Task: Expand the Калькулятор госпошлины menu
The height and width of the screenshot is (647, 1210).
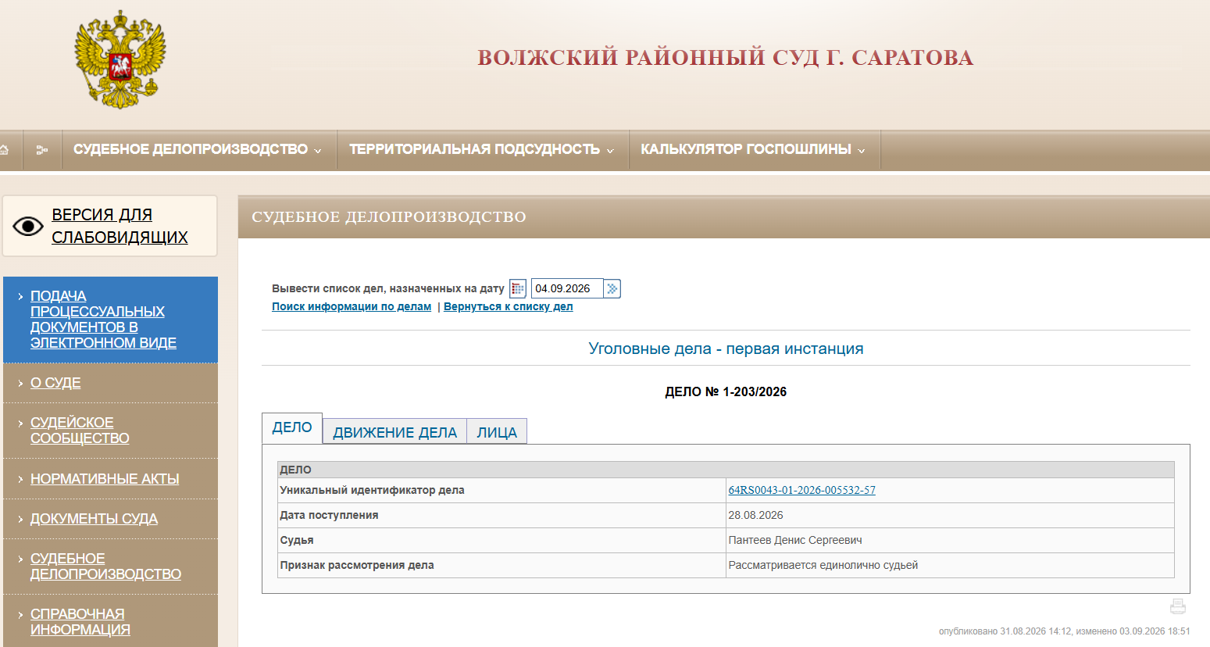Action: pyautogui.click(x=753, y=149)
